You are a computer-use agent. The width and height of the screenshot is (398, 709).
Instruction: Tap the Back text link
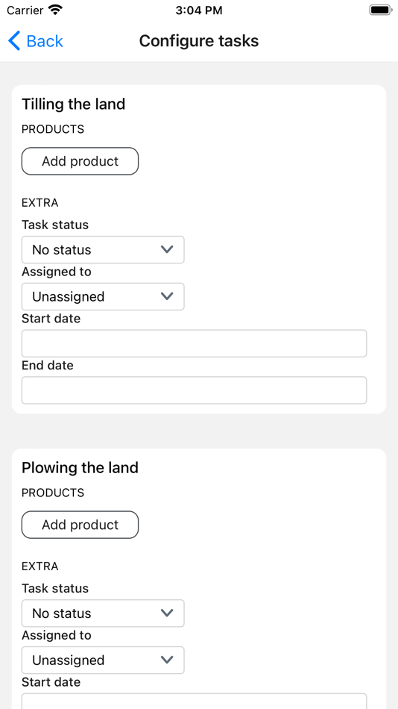[45, 41]
